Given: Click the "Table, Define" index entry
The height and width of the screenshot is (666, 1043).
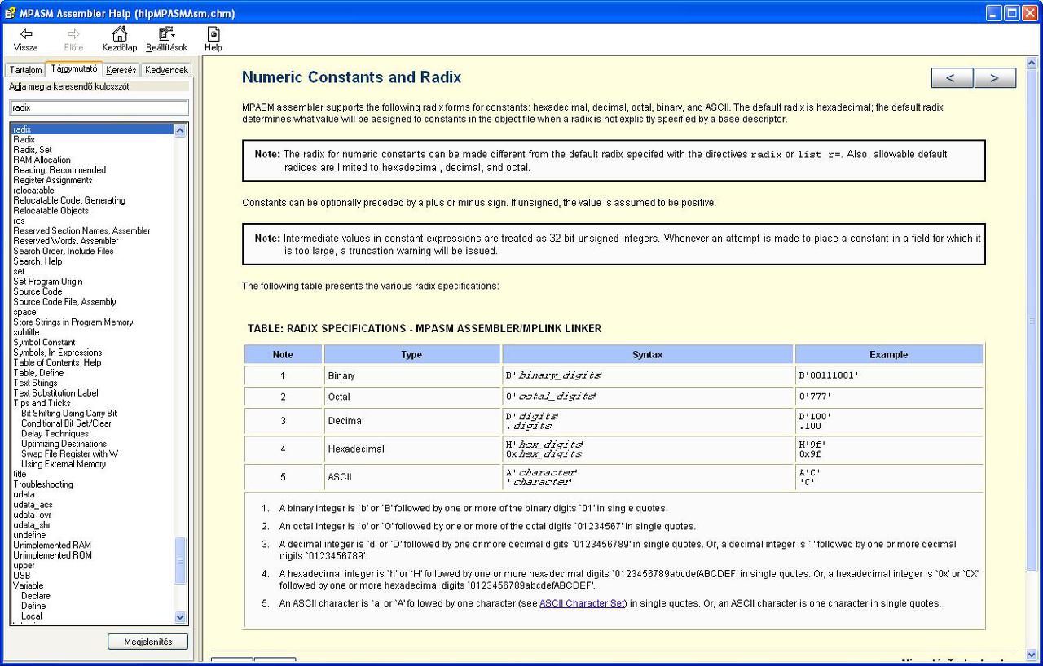Looking at the screenshot, I should (x=38, y=373).
